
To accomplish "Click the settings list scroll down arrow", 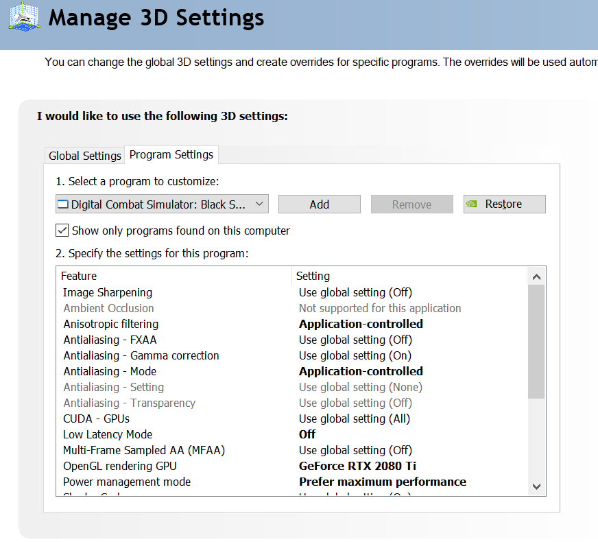I will click(536, 486).
